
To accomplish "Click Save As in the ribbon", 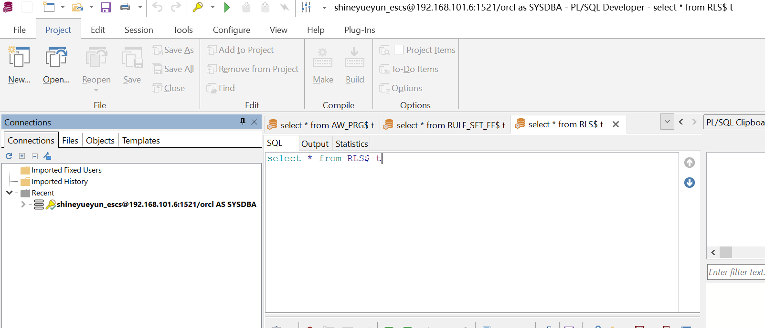I will click(x=173, y=50).
